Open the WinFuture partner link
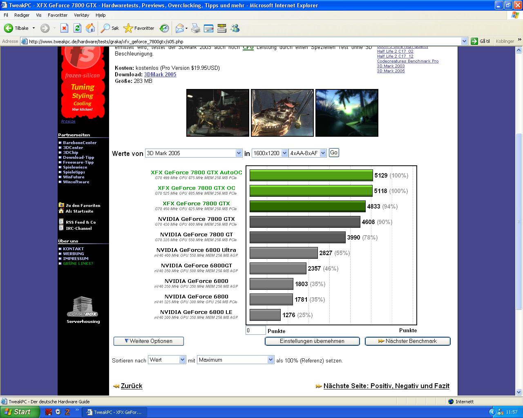 tap(74, 177)
